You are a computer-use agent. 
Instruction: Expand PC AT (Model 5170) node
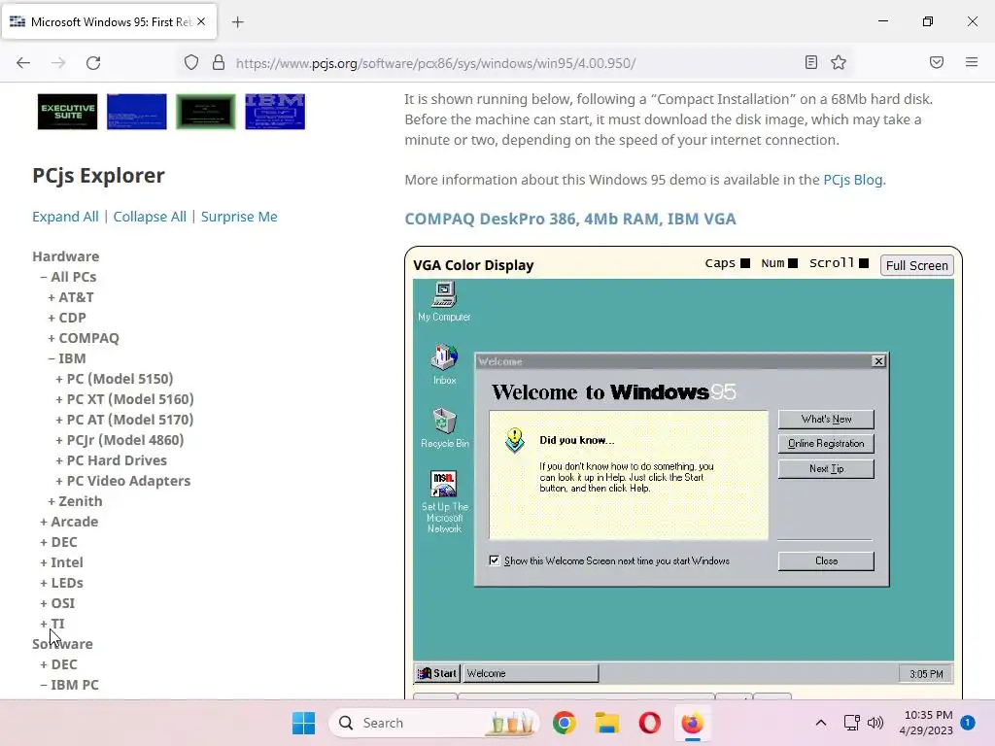[124, 420]
